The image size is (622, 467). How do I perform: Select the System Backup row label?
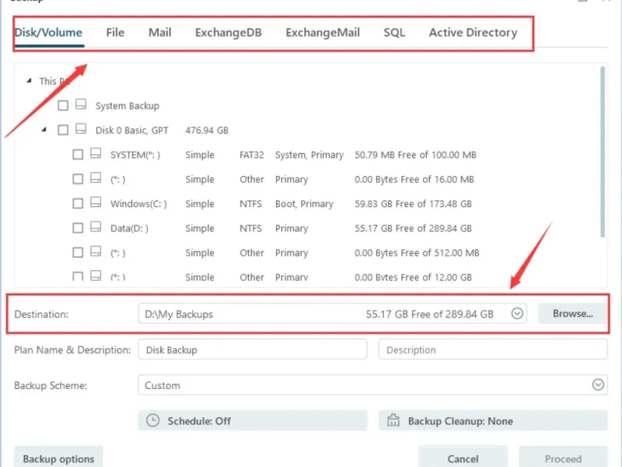point(128,106)
